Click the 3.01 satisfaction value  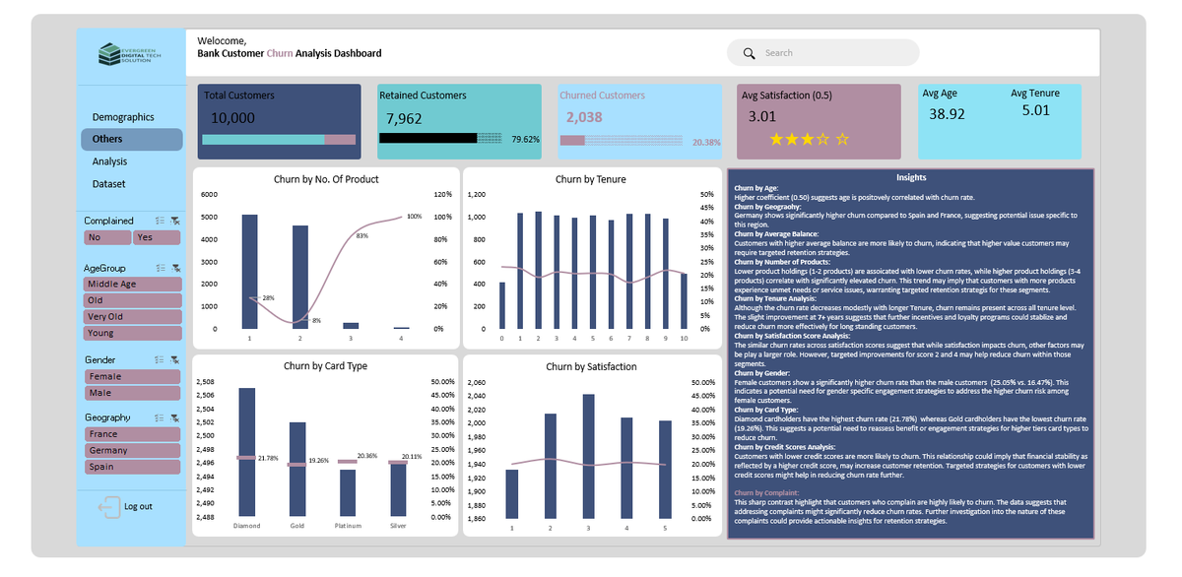tap(762, 116)
